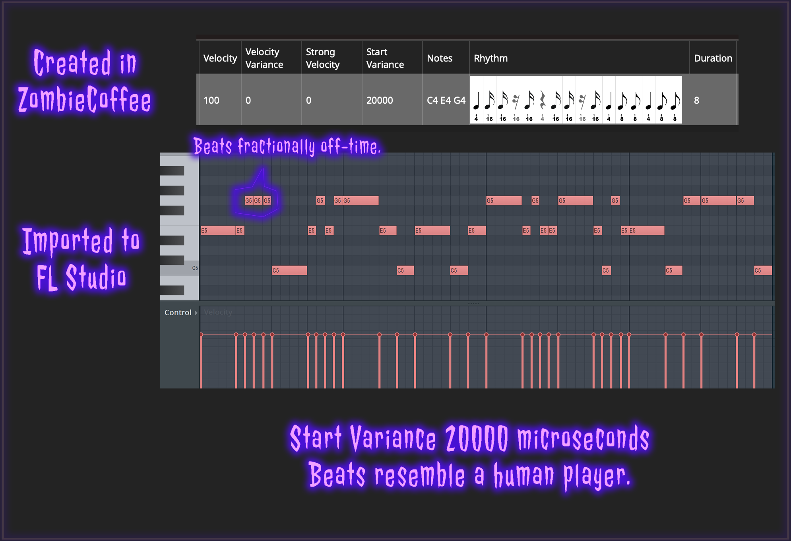Select the first C5 note block
Screen dimensions: 791x541
click(289, 270)
